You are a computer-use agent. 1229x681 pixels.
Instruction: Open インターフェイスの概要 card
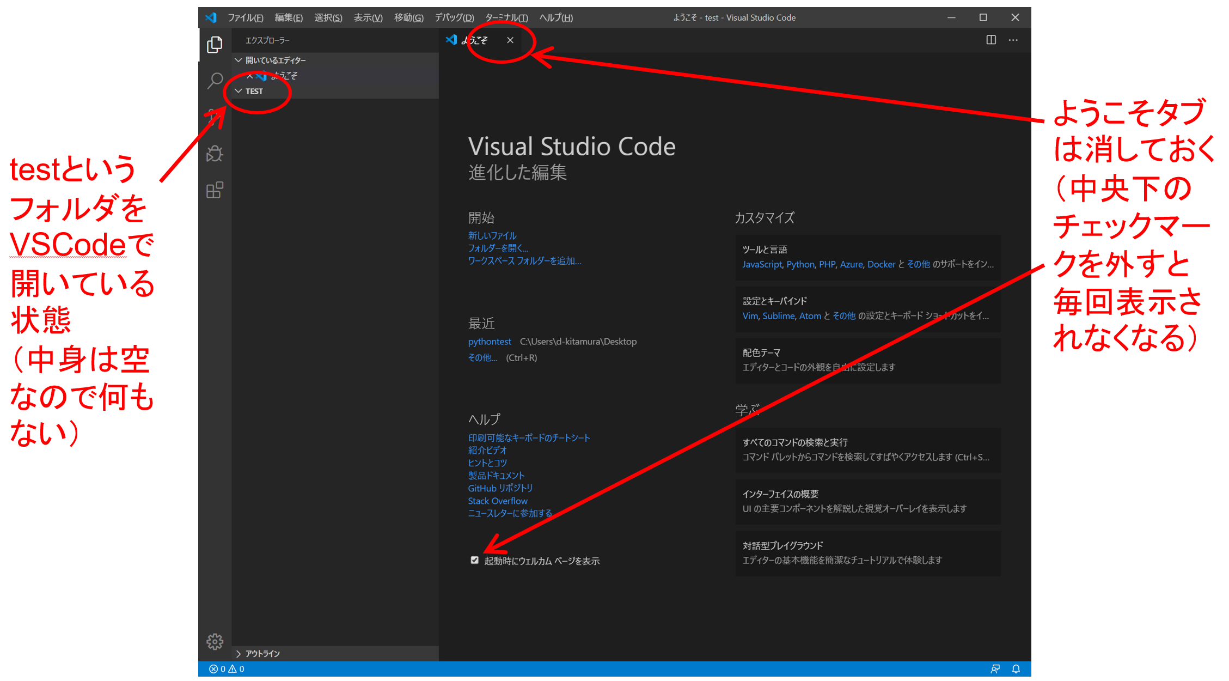click(x=868, y=502)
